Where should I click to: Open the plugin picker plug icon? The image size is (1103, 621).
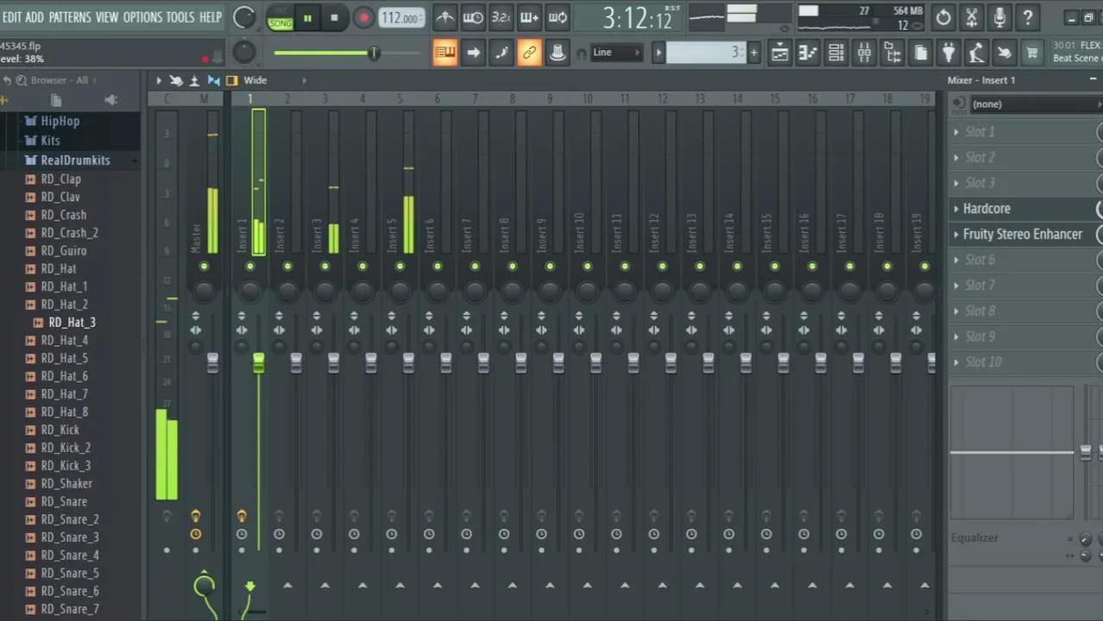pos(949,53)
